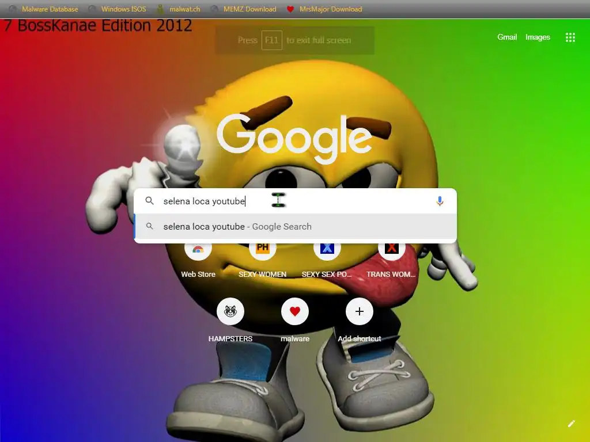Open Gmail link
This screenshot has width=590, height=442.
507,37
